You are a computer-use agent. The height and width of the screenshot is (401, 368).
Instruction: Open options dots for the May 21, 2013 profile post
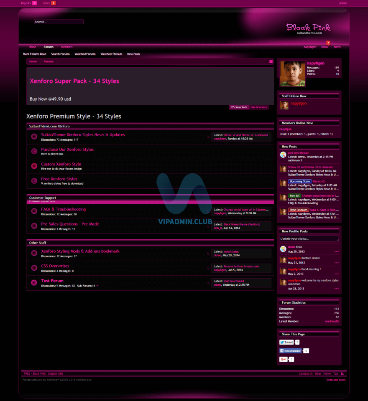(x=337, y=263)
